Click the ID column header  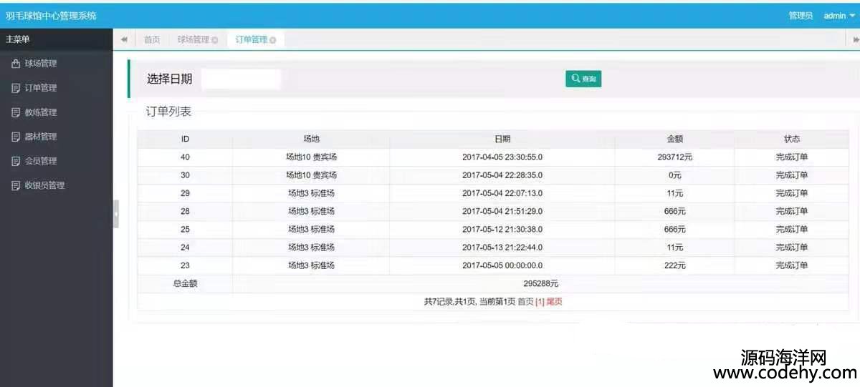(x=185, y=139)
